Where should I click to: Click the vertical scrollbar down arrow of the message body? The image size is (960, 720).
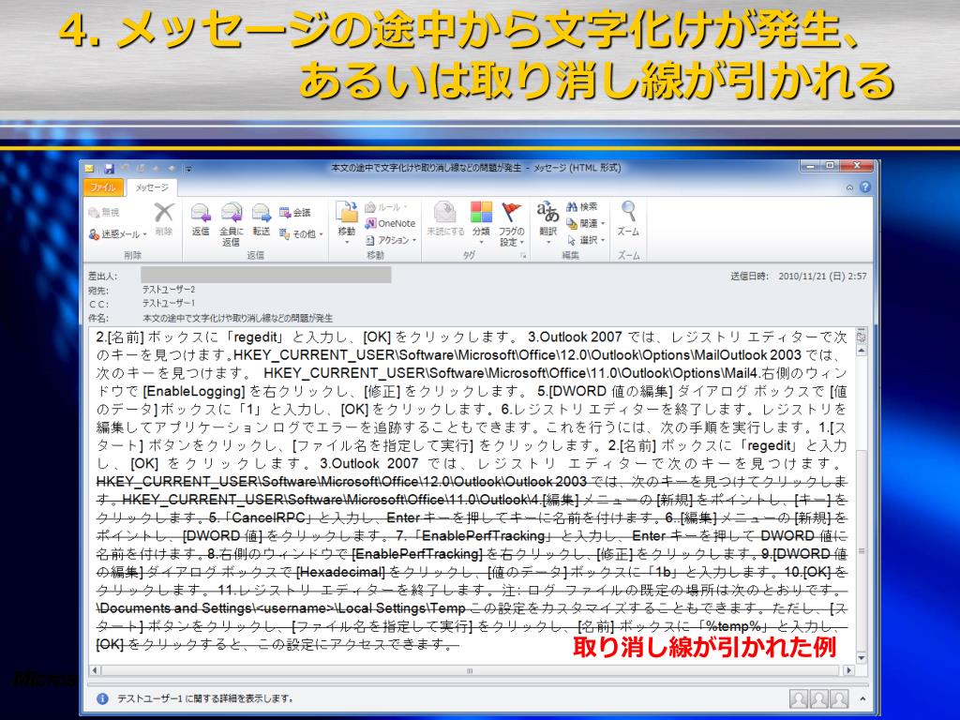tap(862, 659)
